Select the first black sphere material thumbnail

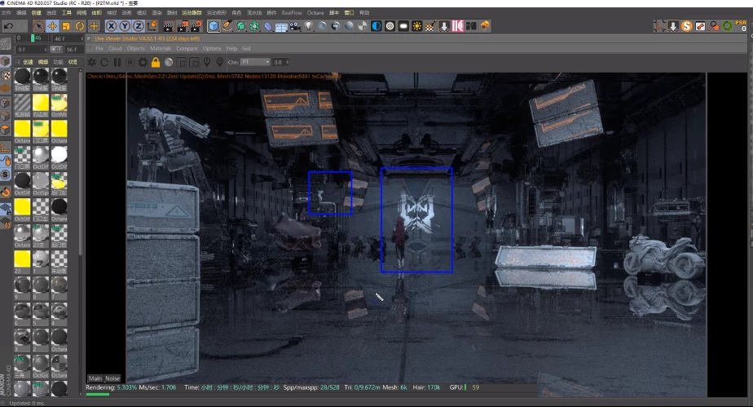click(x=22, y=76)
